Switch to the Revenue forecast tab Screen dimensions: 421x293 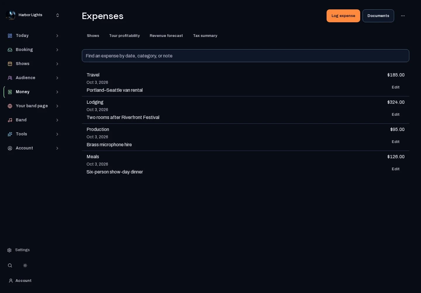166,36
